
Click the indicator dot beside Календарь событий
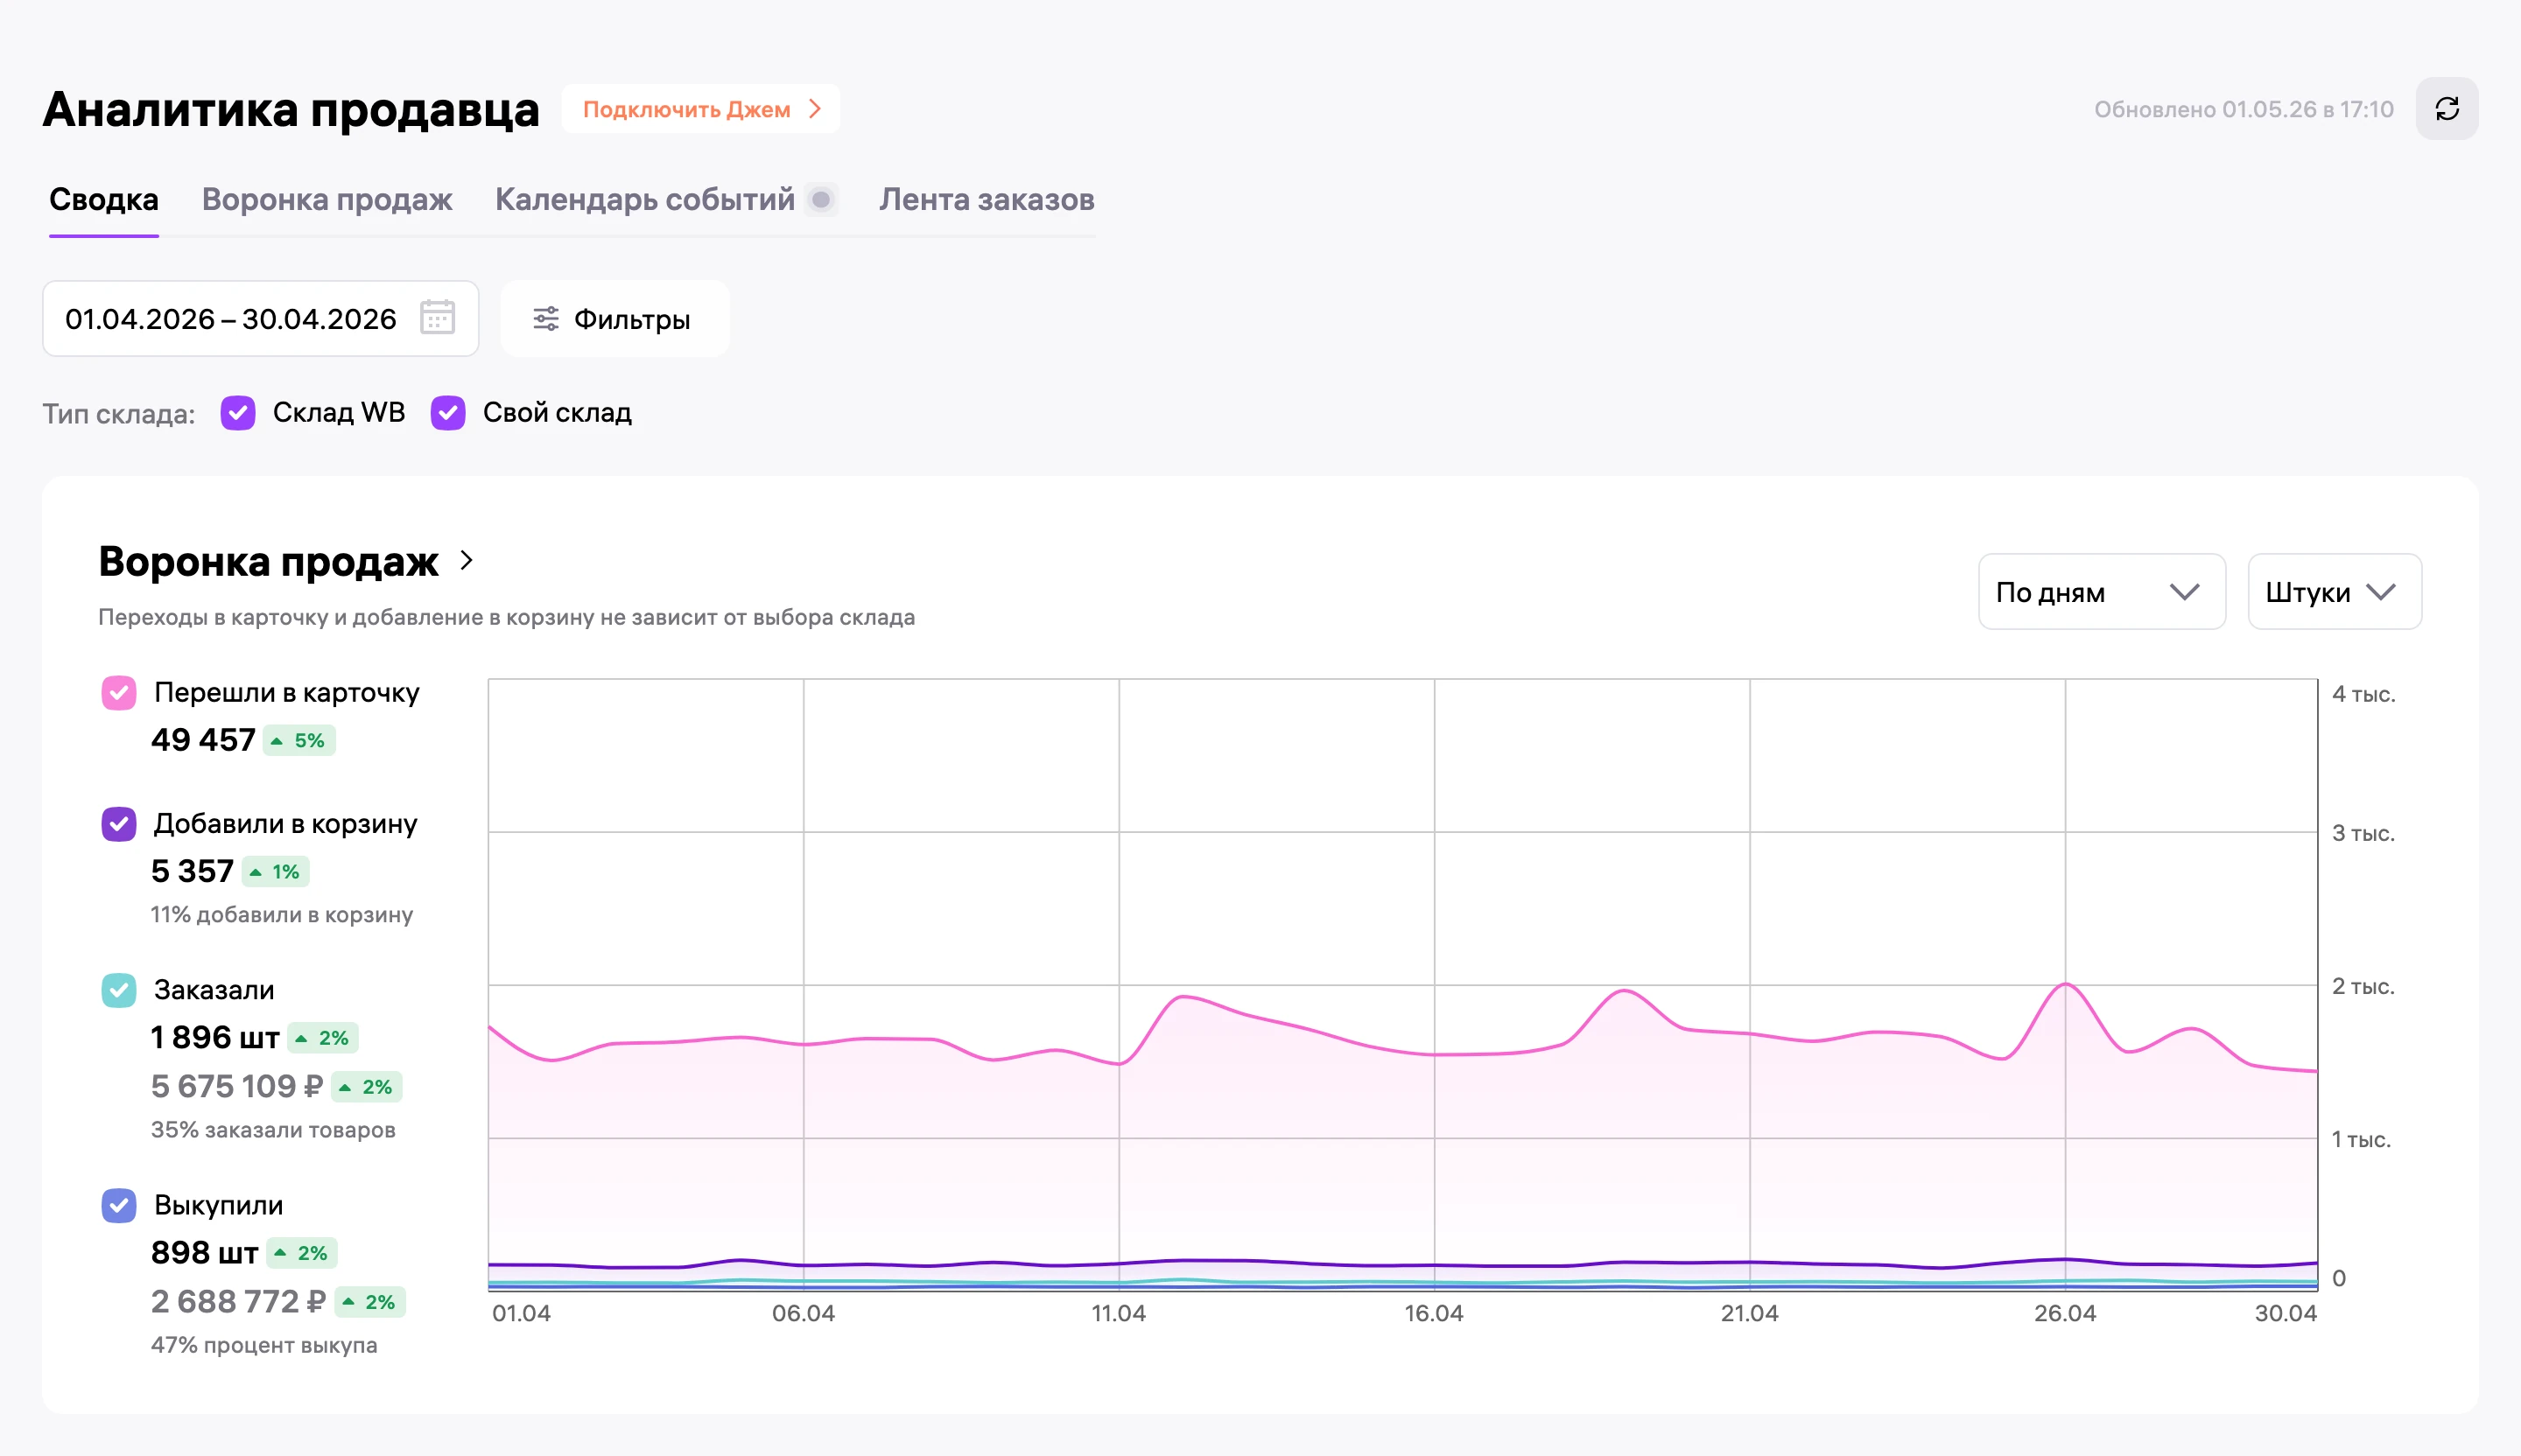820,200
